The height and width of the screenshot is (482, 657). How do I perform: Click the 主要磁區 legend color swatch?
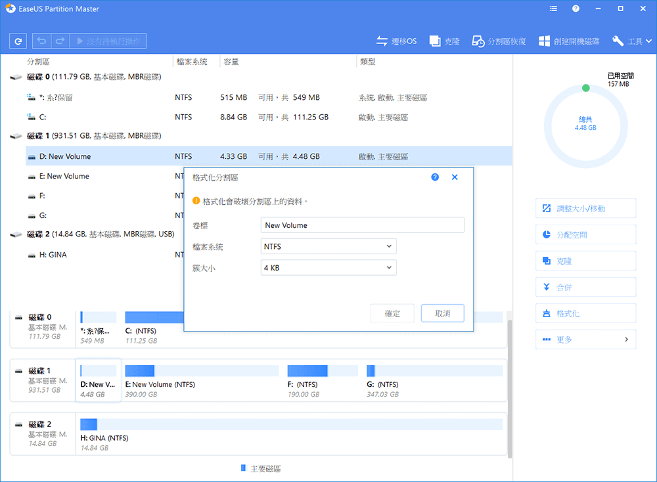tap(244, 468)
